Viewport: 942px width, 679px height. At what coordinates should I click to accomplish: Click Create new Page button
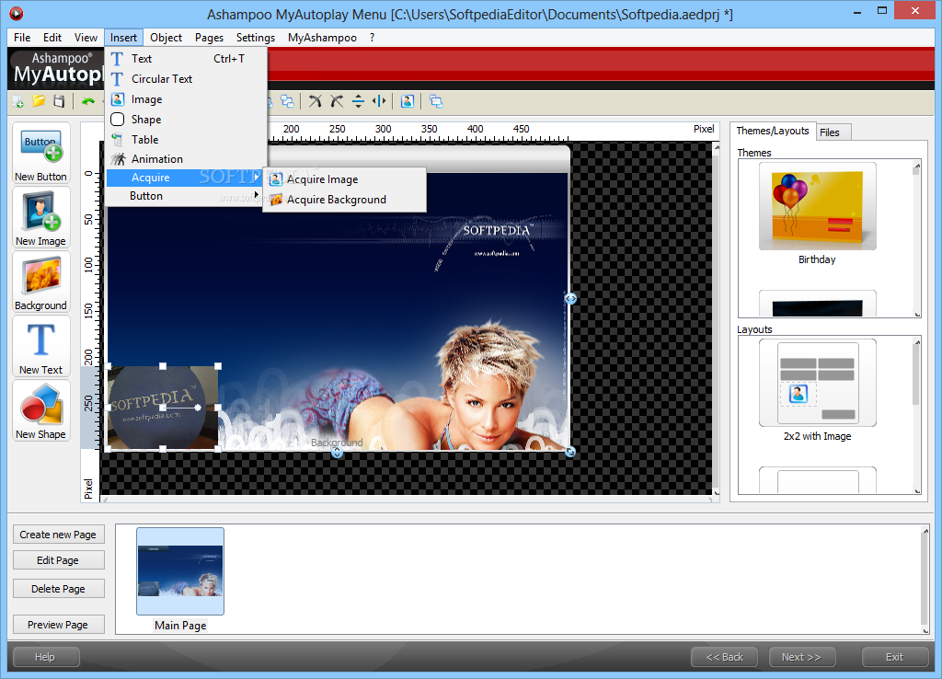tap(58, 535)
